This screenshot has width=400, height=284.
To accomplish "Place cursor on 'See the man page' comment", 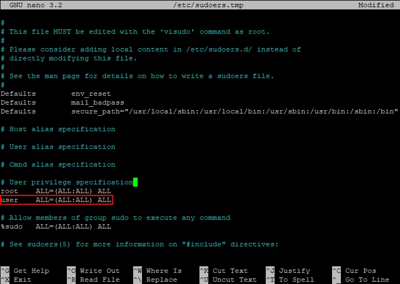I will [x=137, y=76].
